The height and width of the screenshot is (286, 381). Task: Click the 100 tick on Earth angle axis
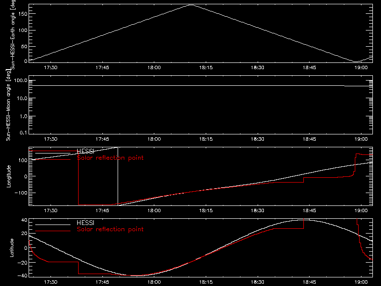(22, 31)
